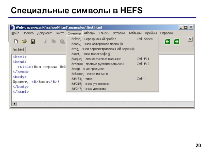This screenshot has height=152, width=203.
Task: Click the Web-страница application icon in the title bar
Action: tap(12, 27)
